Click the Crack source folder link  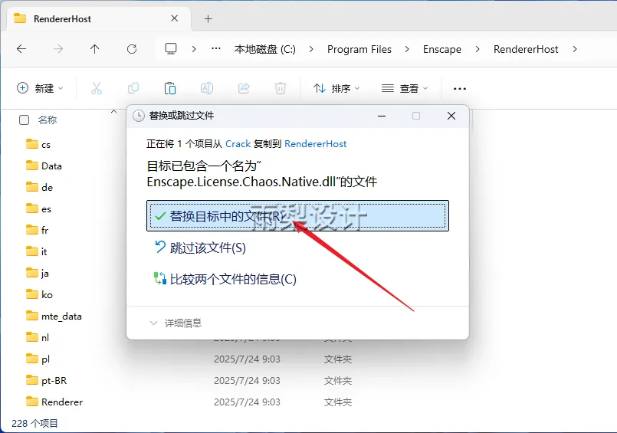(238, 144)
